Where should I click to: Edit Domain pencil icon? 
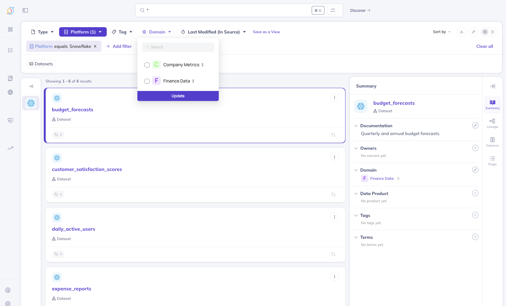point(475,170)
